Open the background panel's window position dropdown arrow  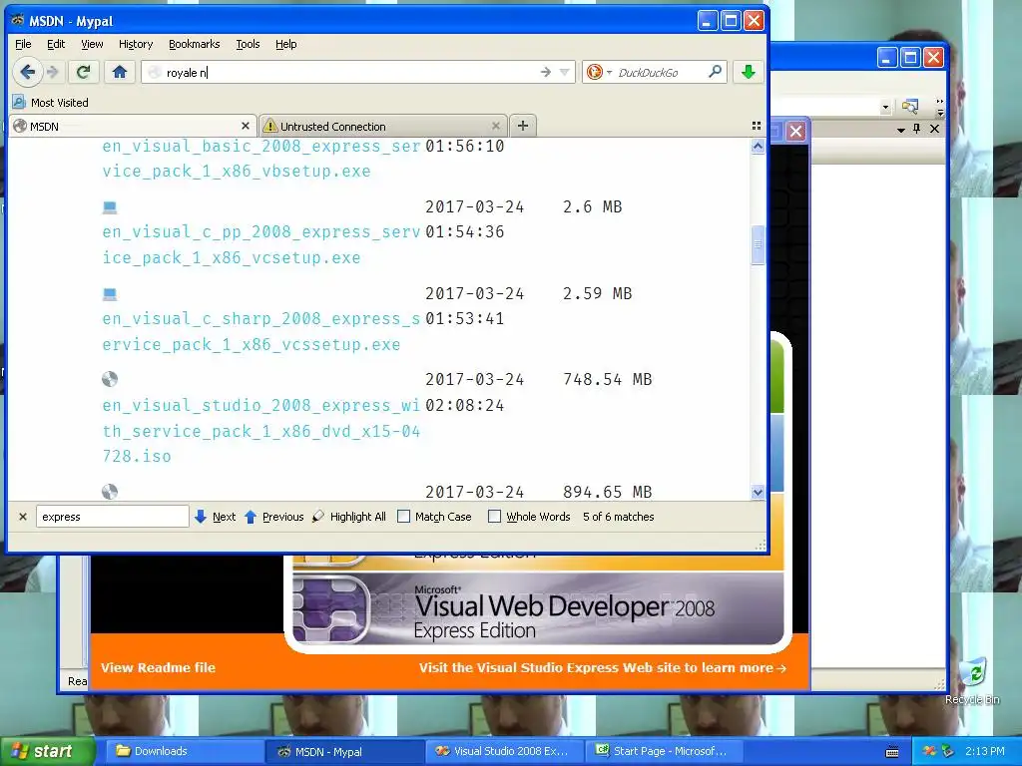901,130
